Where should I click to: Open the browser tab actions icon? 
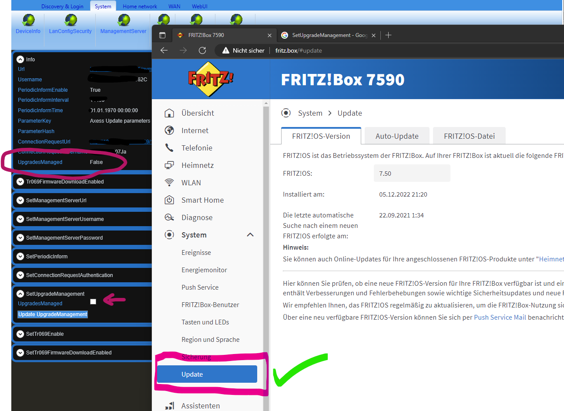pos(162,35)
